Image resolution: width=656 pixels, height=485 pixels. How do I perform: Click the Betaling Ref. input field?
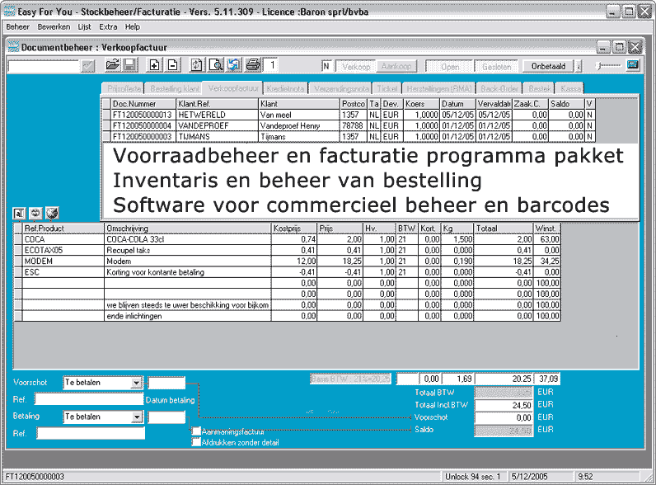(91, 433)
